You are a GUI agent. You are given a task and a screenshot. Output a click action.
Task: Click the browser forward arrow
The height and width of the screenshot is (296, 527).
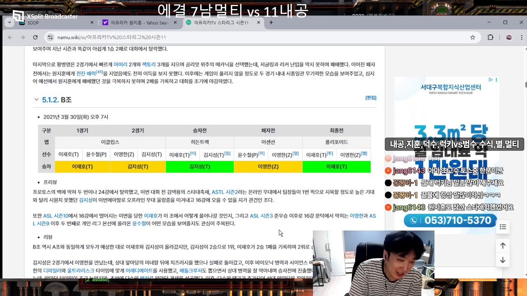coord(23,37)
